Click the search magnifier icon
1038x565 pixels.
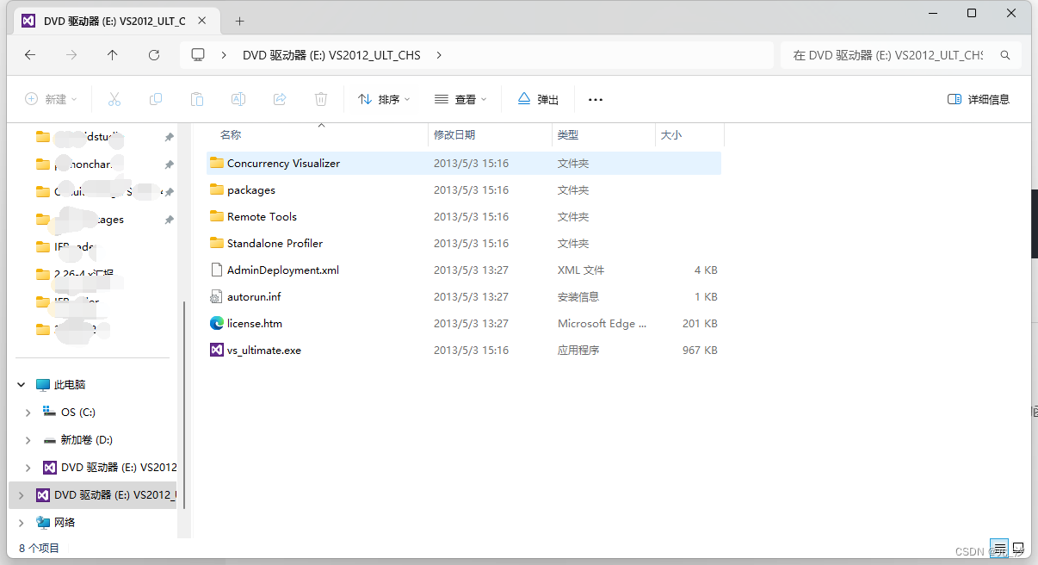coord(1004,55)
